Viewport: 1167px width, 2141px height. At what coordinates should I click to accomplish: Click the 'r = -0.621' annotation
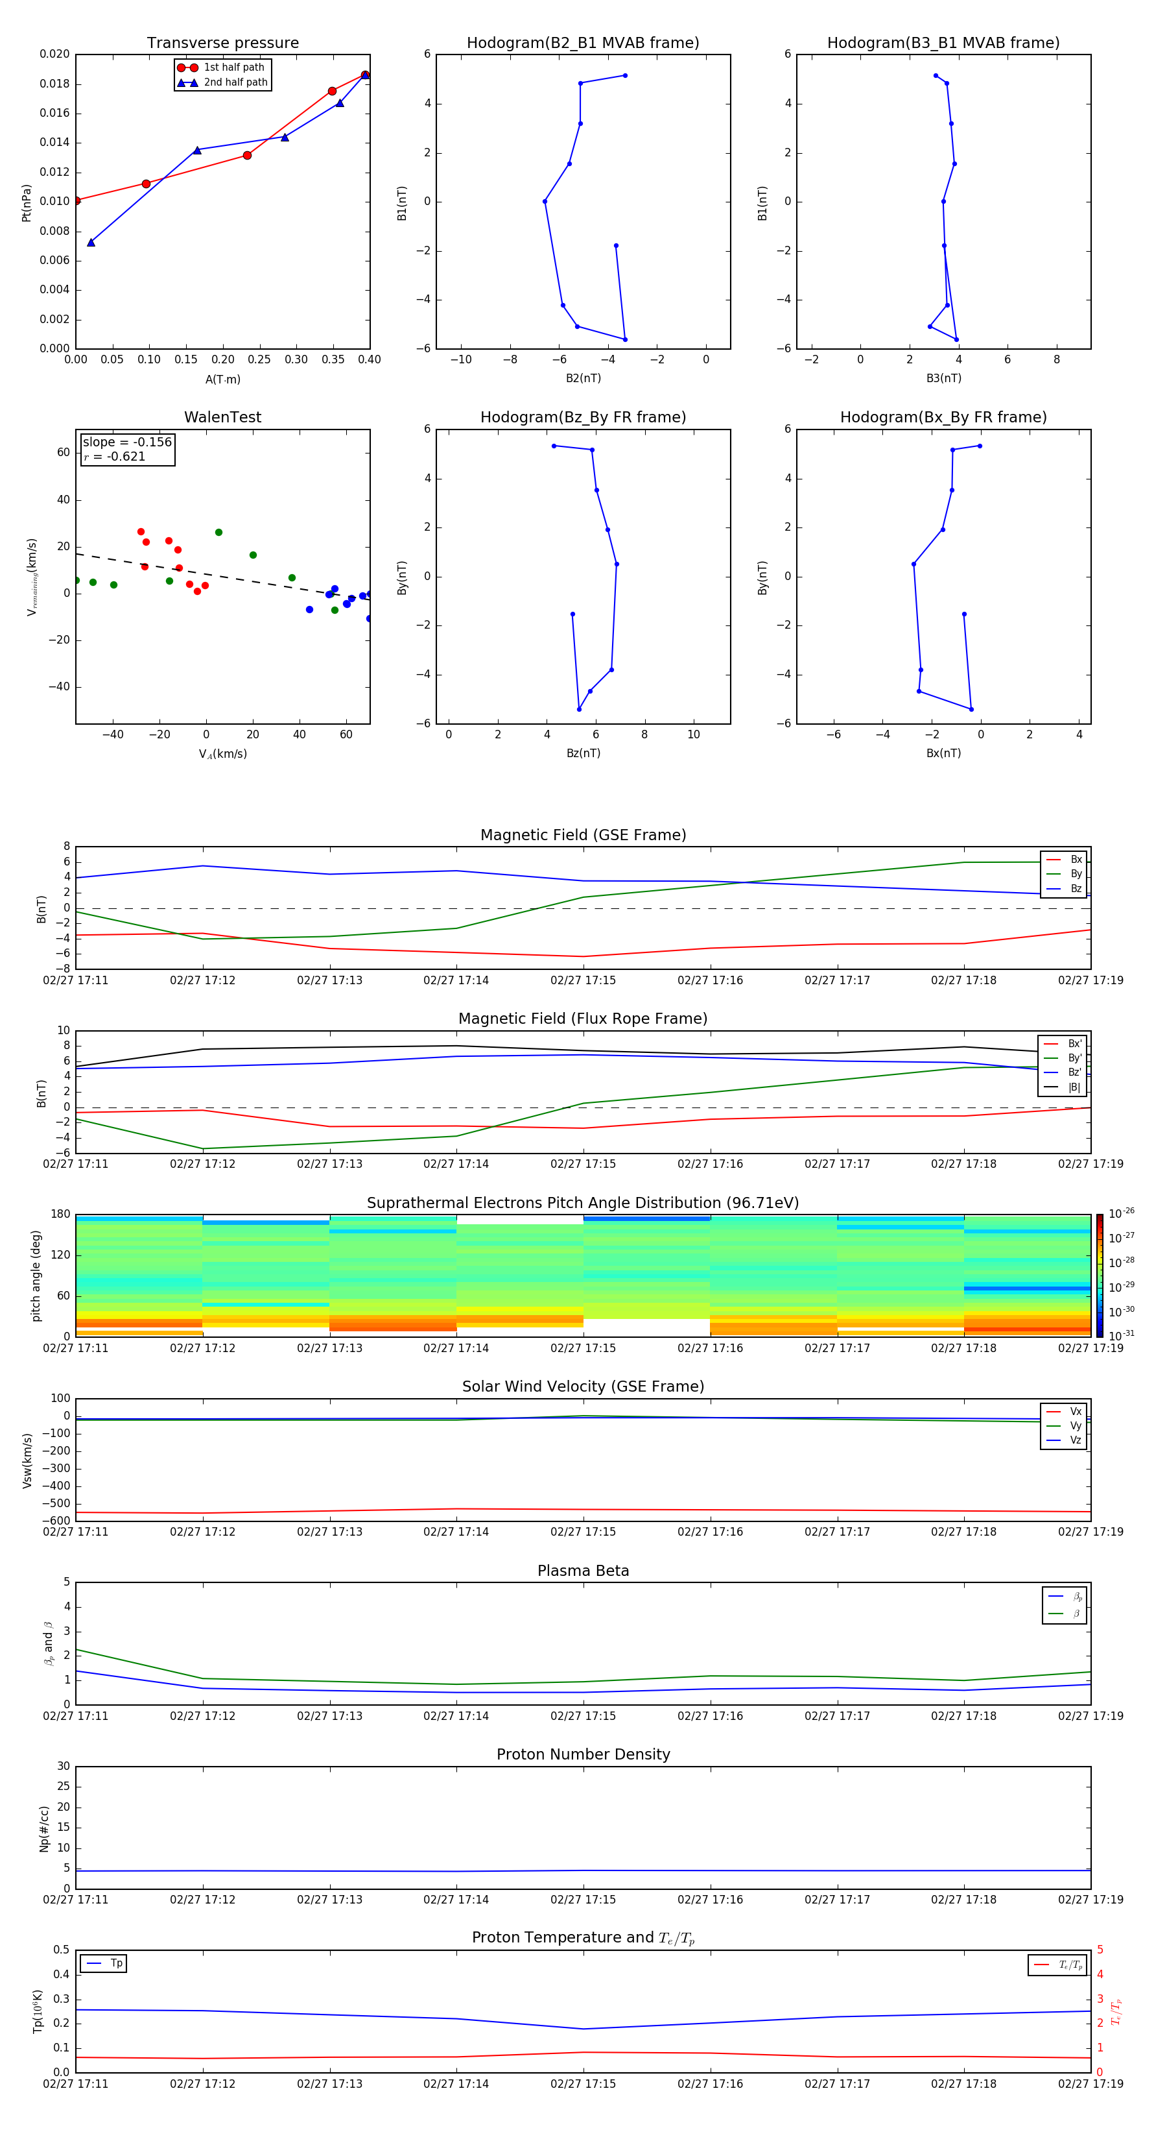click(x=115, y=456)
